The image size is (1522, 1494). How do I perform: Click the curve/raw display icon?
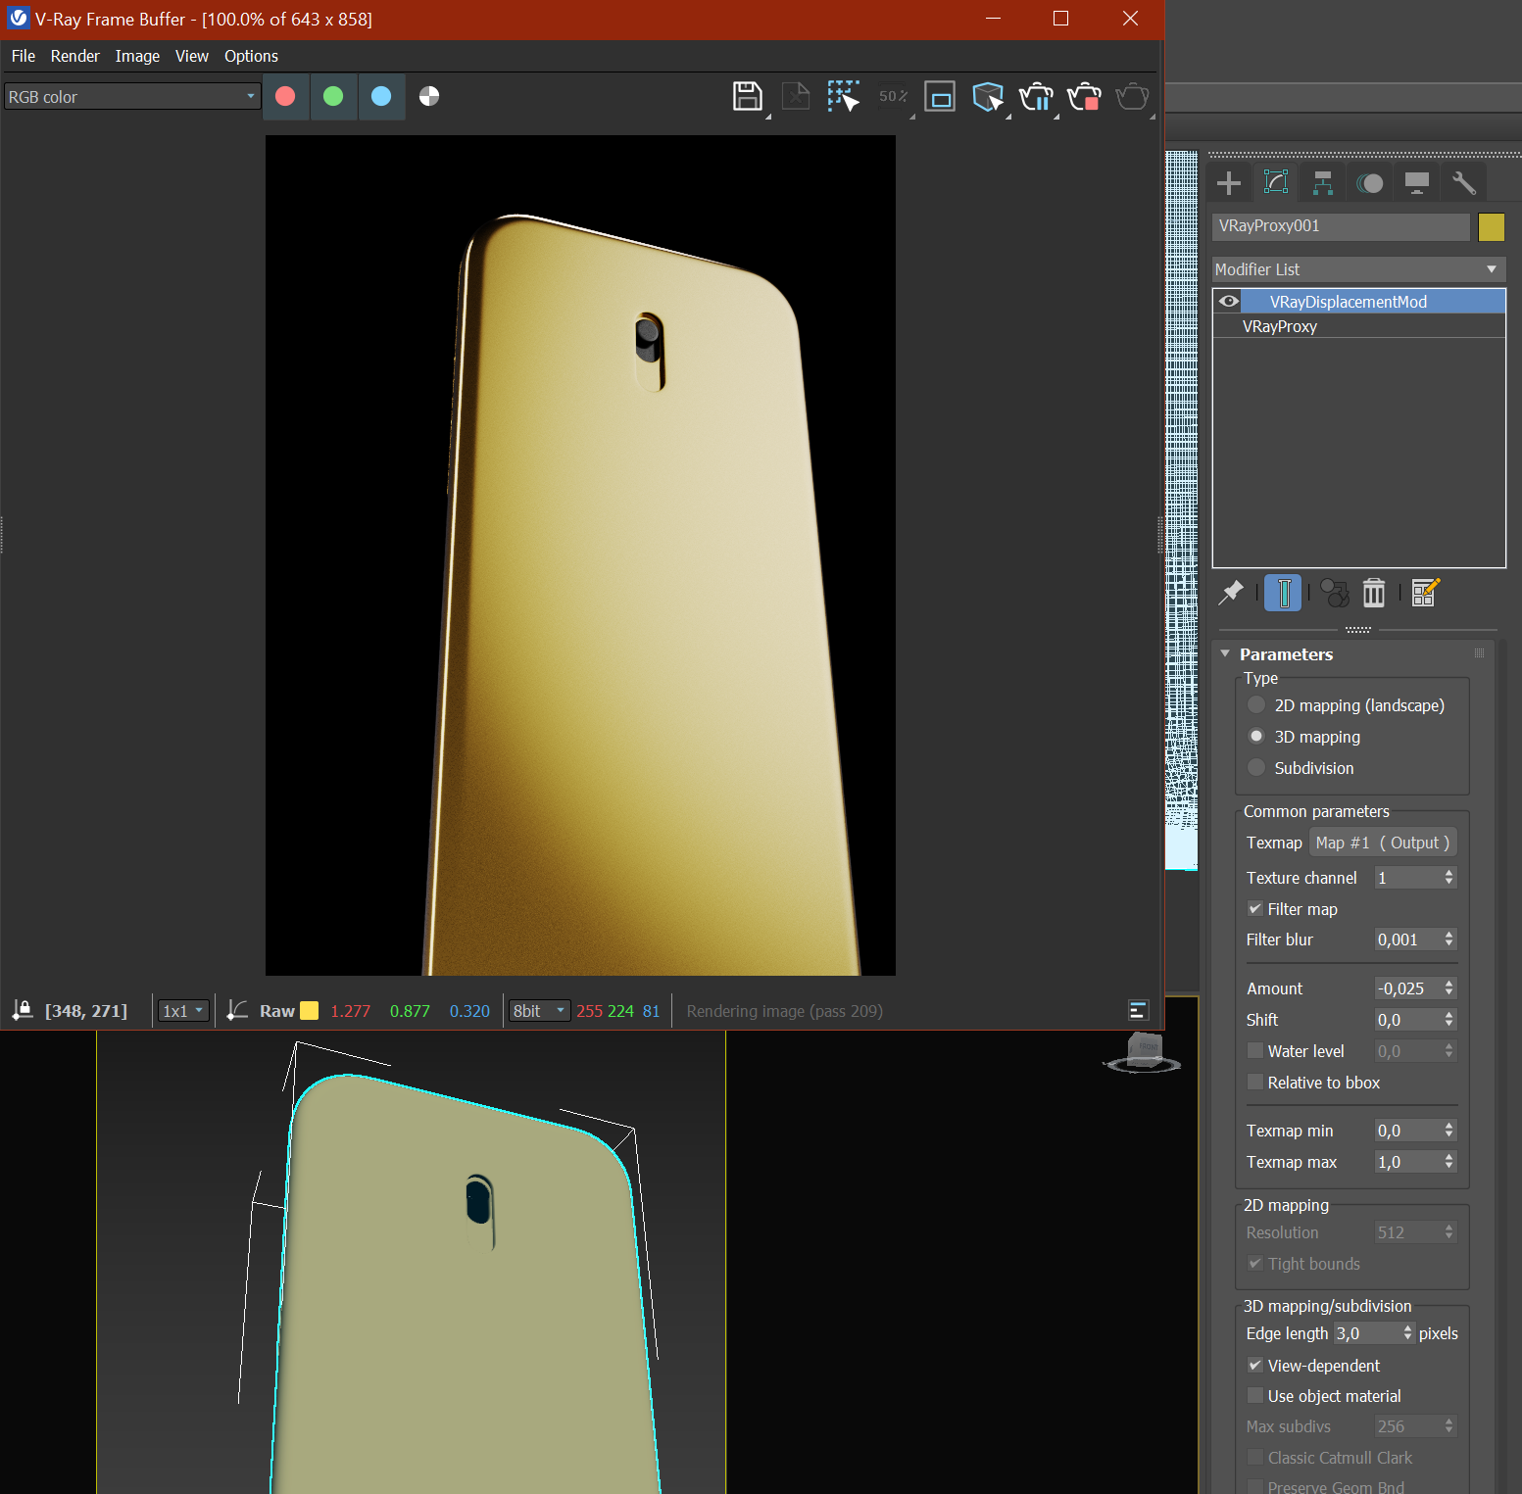coord(237,1010)
